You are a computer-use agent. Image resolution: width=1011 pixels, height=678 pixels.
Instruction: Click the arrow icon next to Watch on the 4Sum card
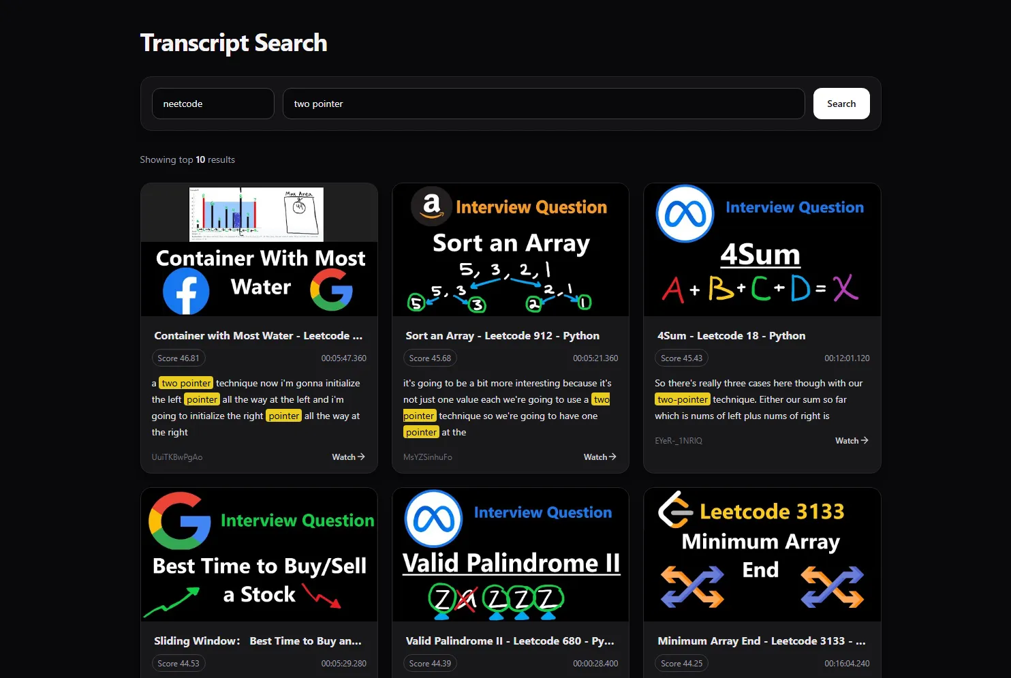(865, 440)
